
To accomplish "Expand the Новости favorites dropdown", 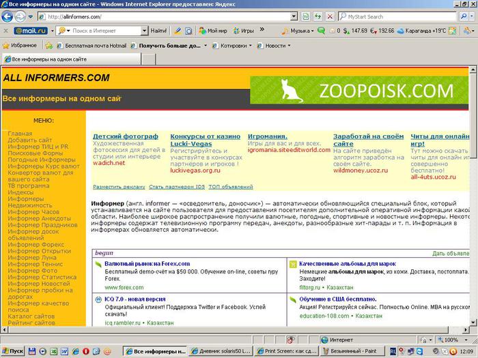I will pos(289,46).
